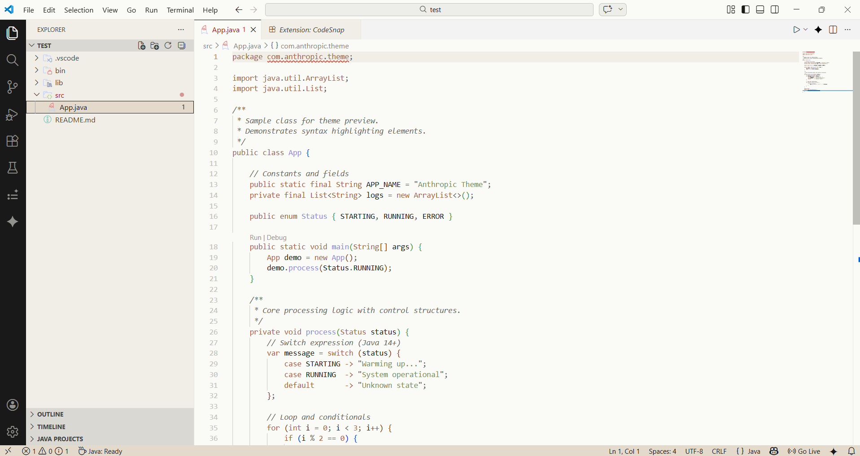Open the run options dropdown arrow

[806, 30]
